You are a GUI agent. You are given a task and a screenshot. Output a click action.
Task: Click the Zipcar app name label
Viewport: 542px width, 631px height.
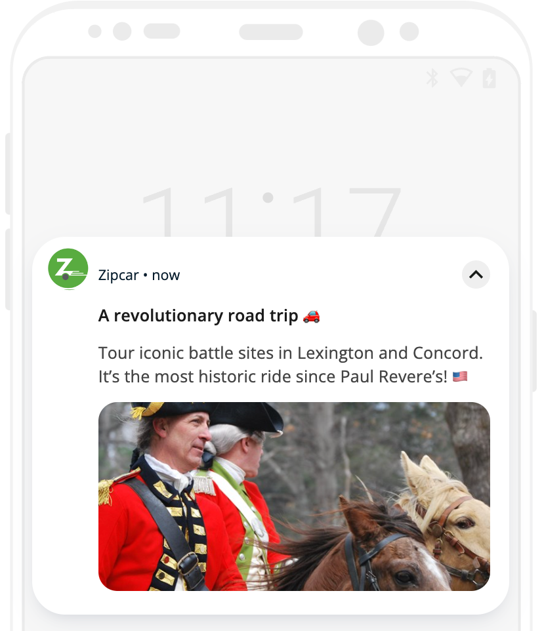[x=118, y=275]
